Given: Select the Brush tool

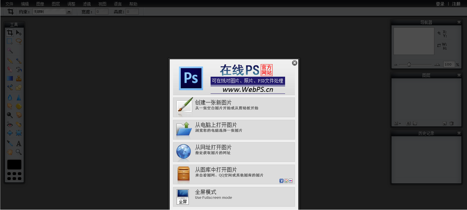Looking at the screenshot, I should [19, 61].
